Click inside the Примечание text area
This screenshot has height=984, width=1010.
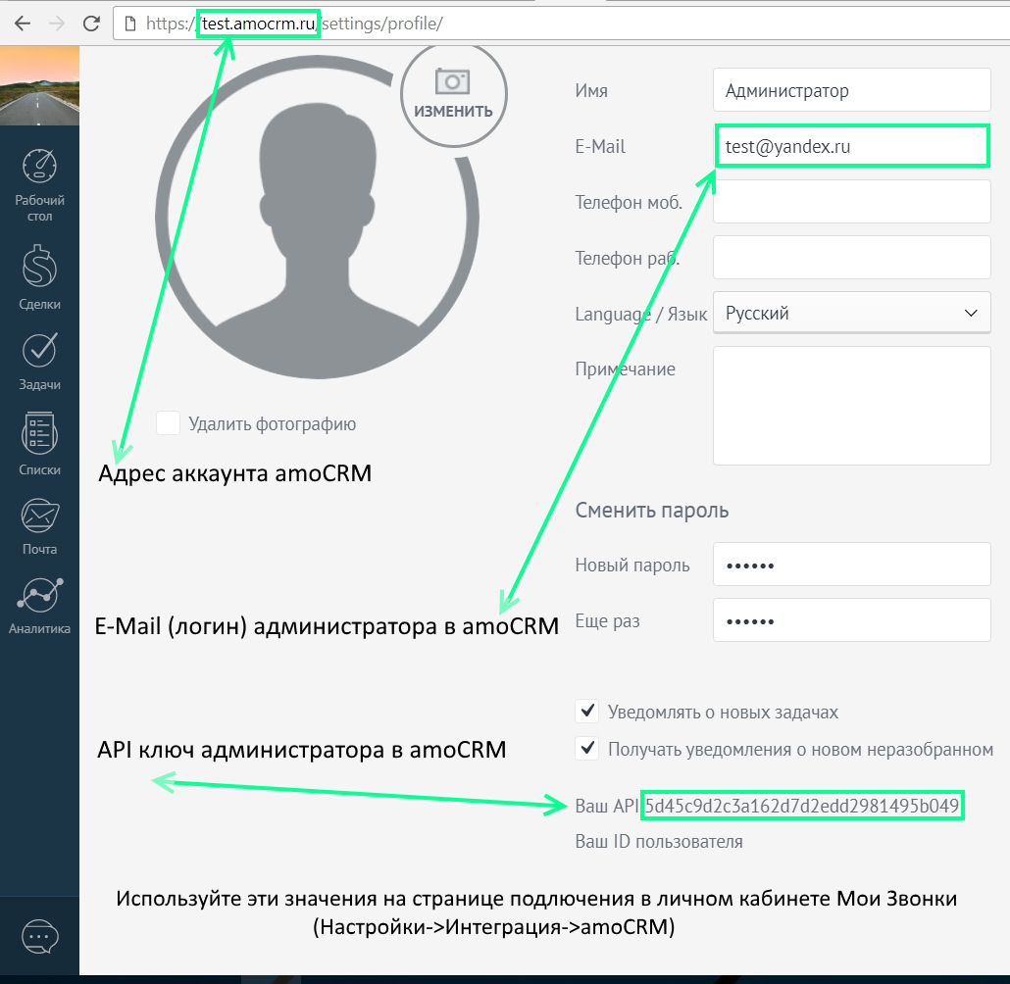851,406
